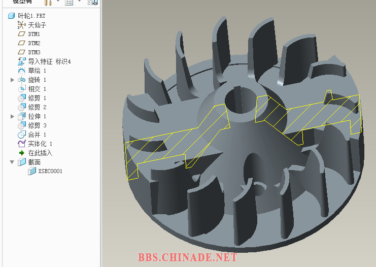
Task: Click the 修剪 2 trim feature icon
Action: [21, 107]
